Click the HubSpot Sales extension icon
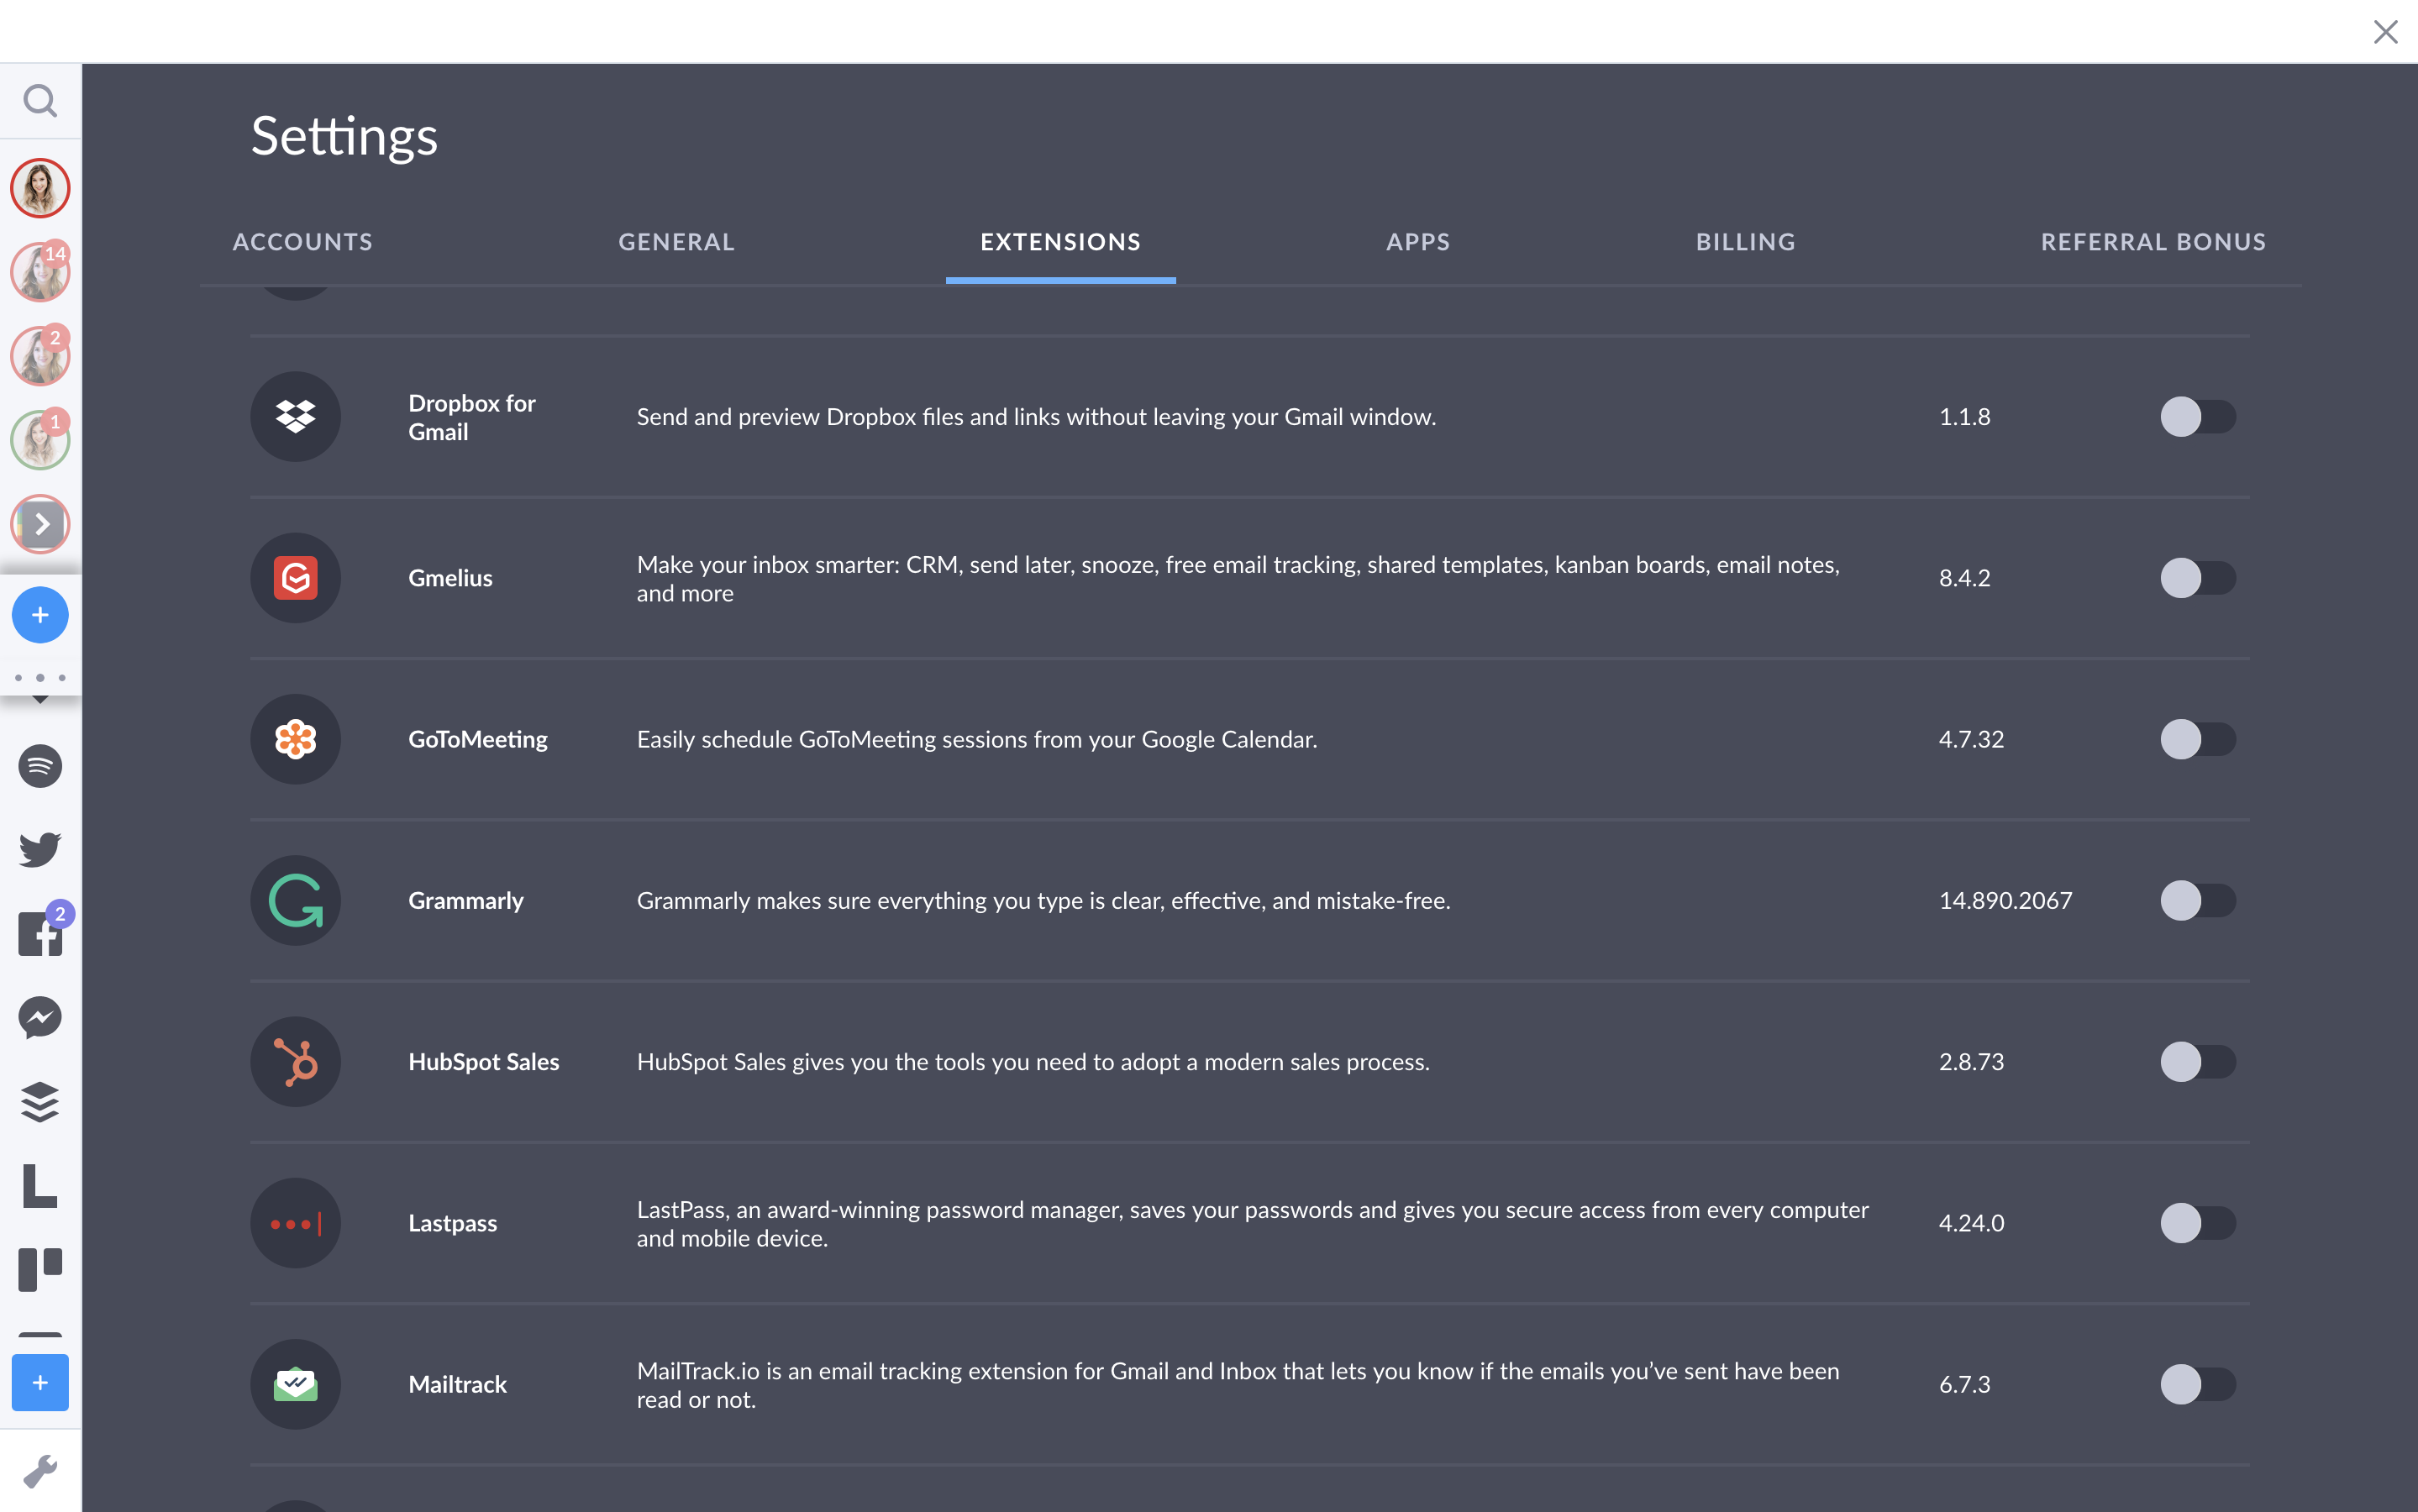This screenshot has width=2418, height=1512. pos(295,1062)
